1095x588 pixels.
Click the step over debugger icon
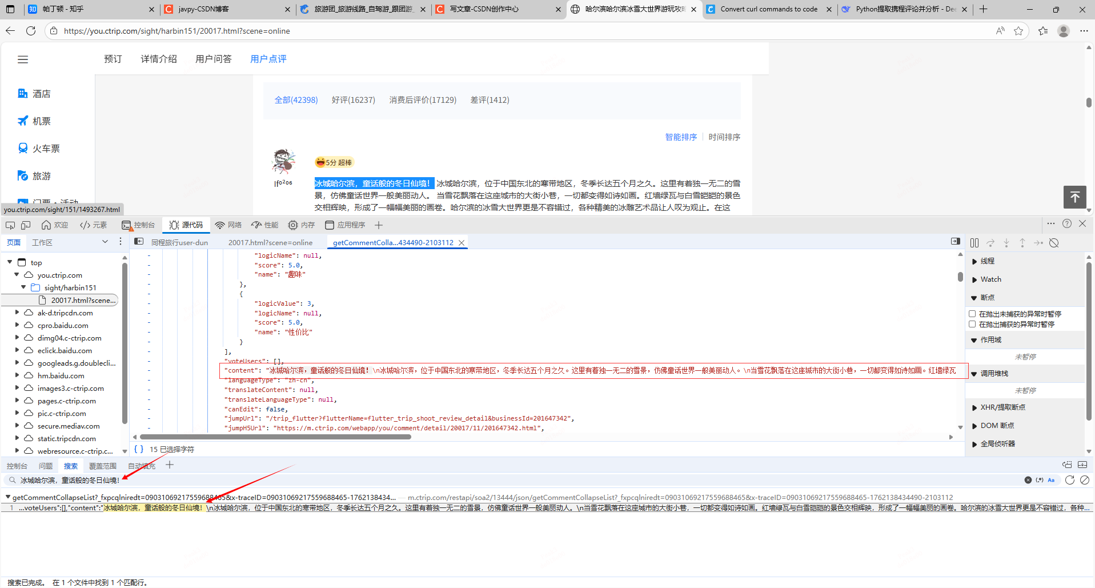coord(990,243)
